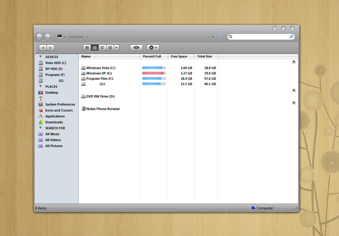
Task: Collapse removable storage group eject arrow
Action: click(x=294, y=90)
